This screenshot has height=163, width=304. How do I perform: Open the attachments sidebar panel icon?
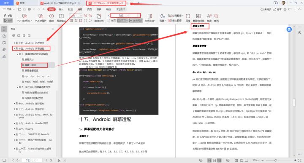pyautogui.click(x=4, y=50)
